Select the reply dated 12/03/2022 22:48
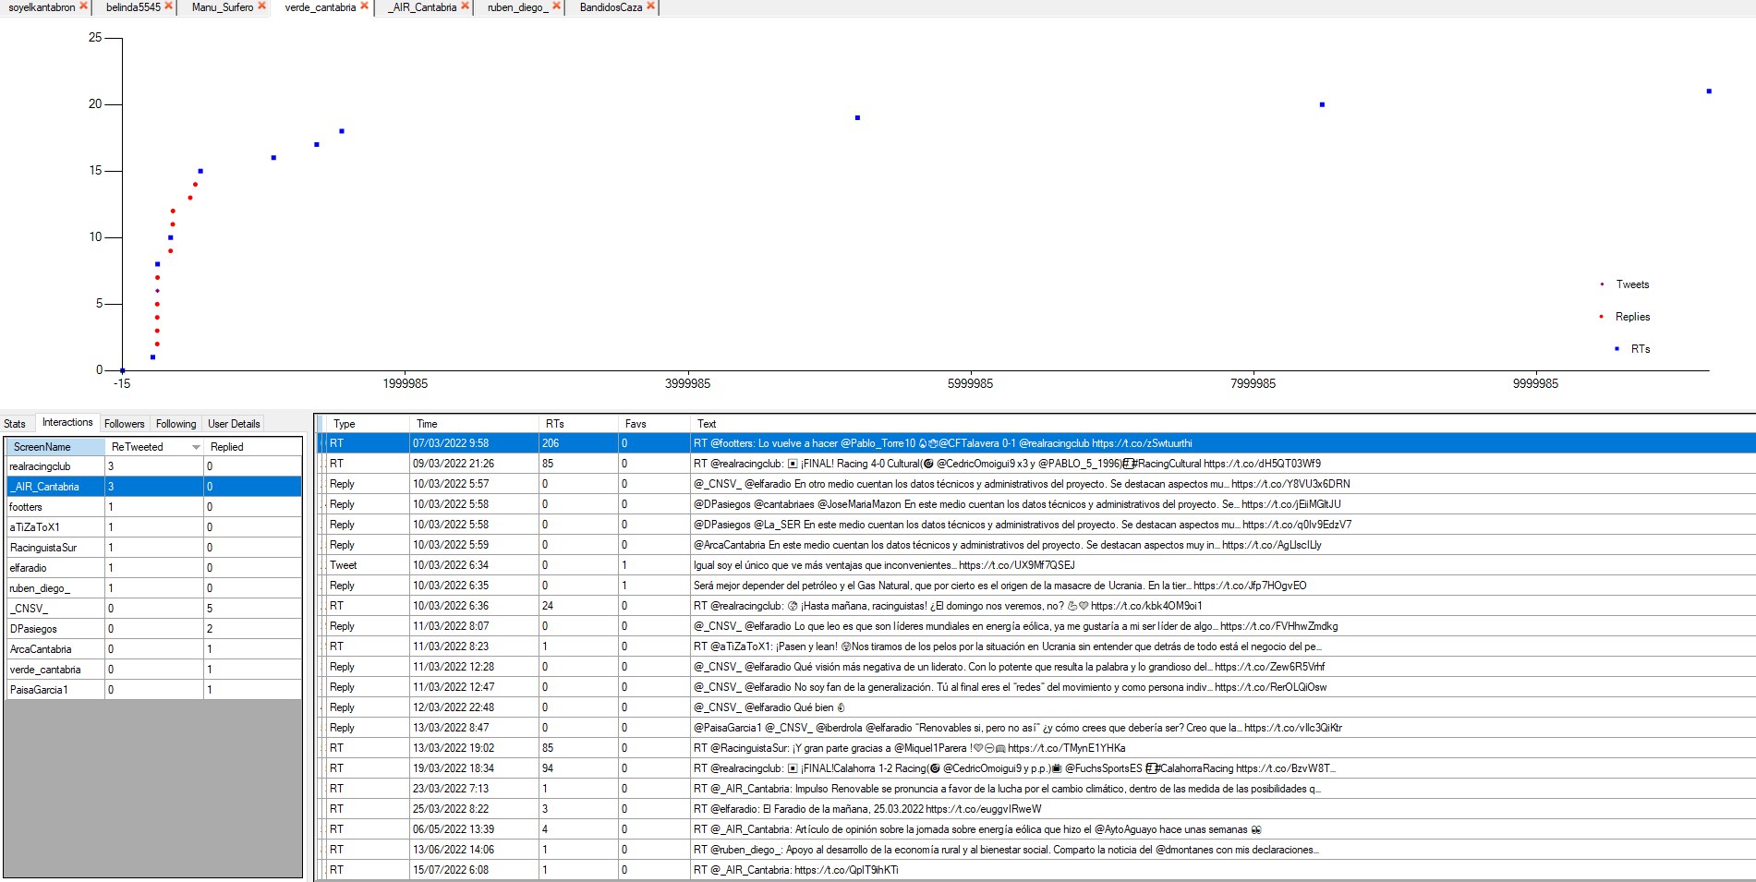1756x882 pixels. point(1035,707)
